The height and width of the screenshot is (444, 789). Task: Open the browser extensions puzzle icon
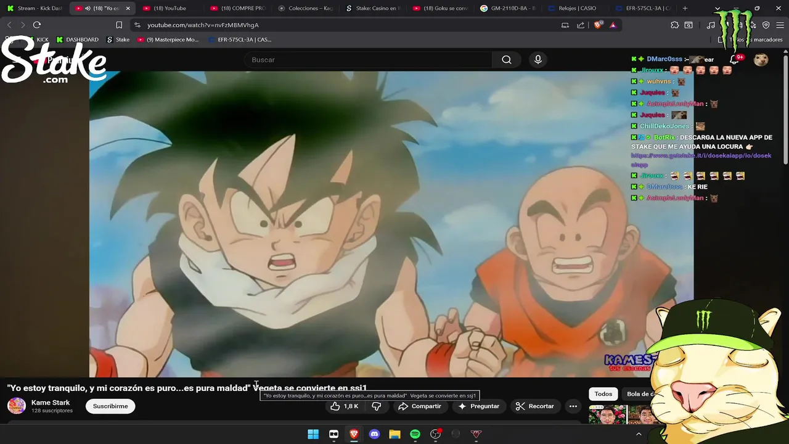674,25
